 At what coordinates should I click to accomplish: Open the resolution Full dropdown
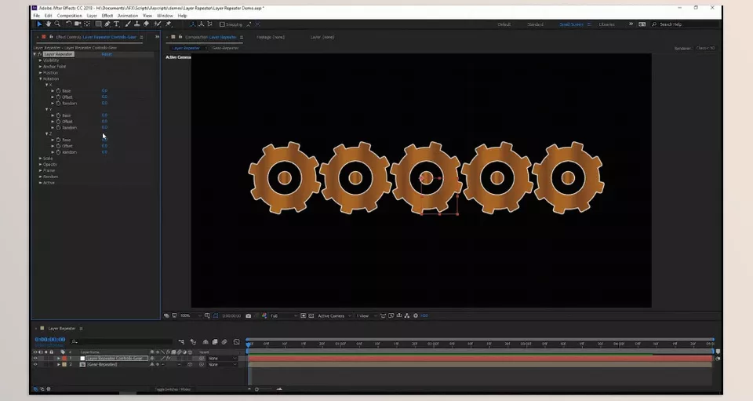[x=284, y=316]
